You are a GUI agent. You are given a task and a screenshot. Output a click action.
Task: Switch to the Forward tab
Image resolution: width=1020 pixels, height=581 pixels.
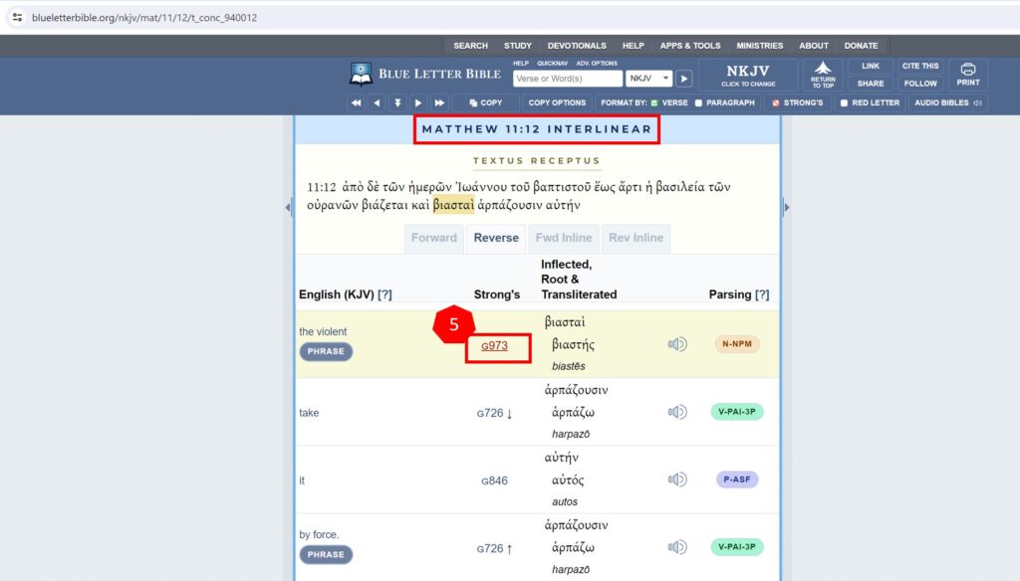434,238
